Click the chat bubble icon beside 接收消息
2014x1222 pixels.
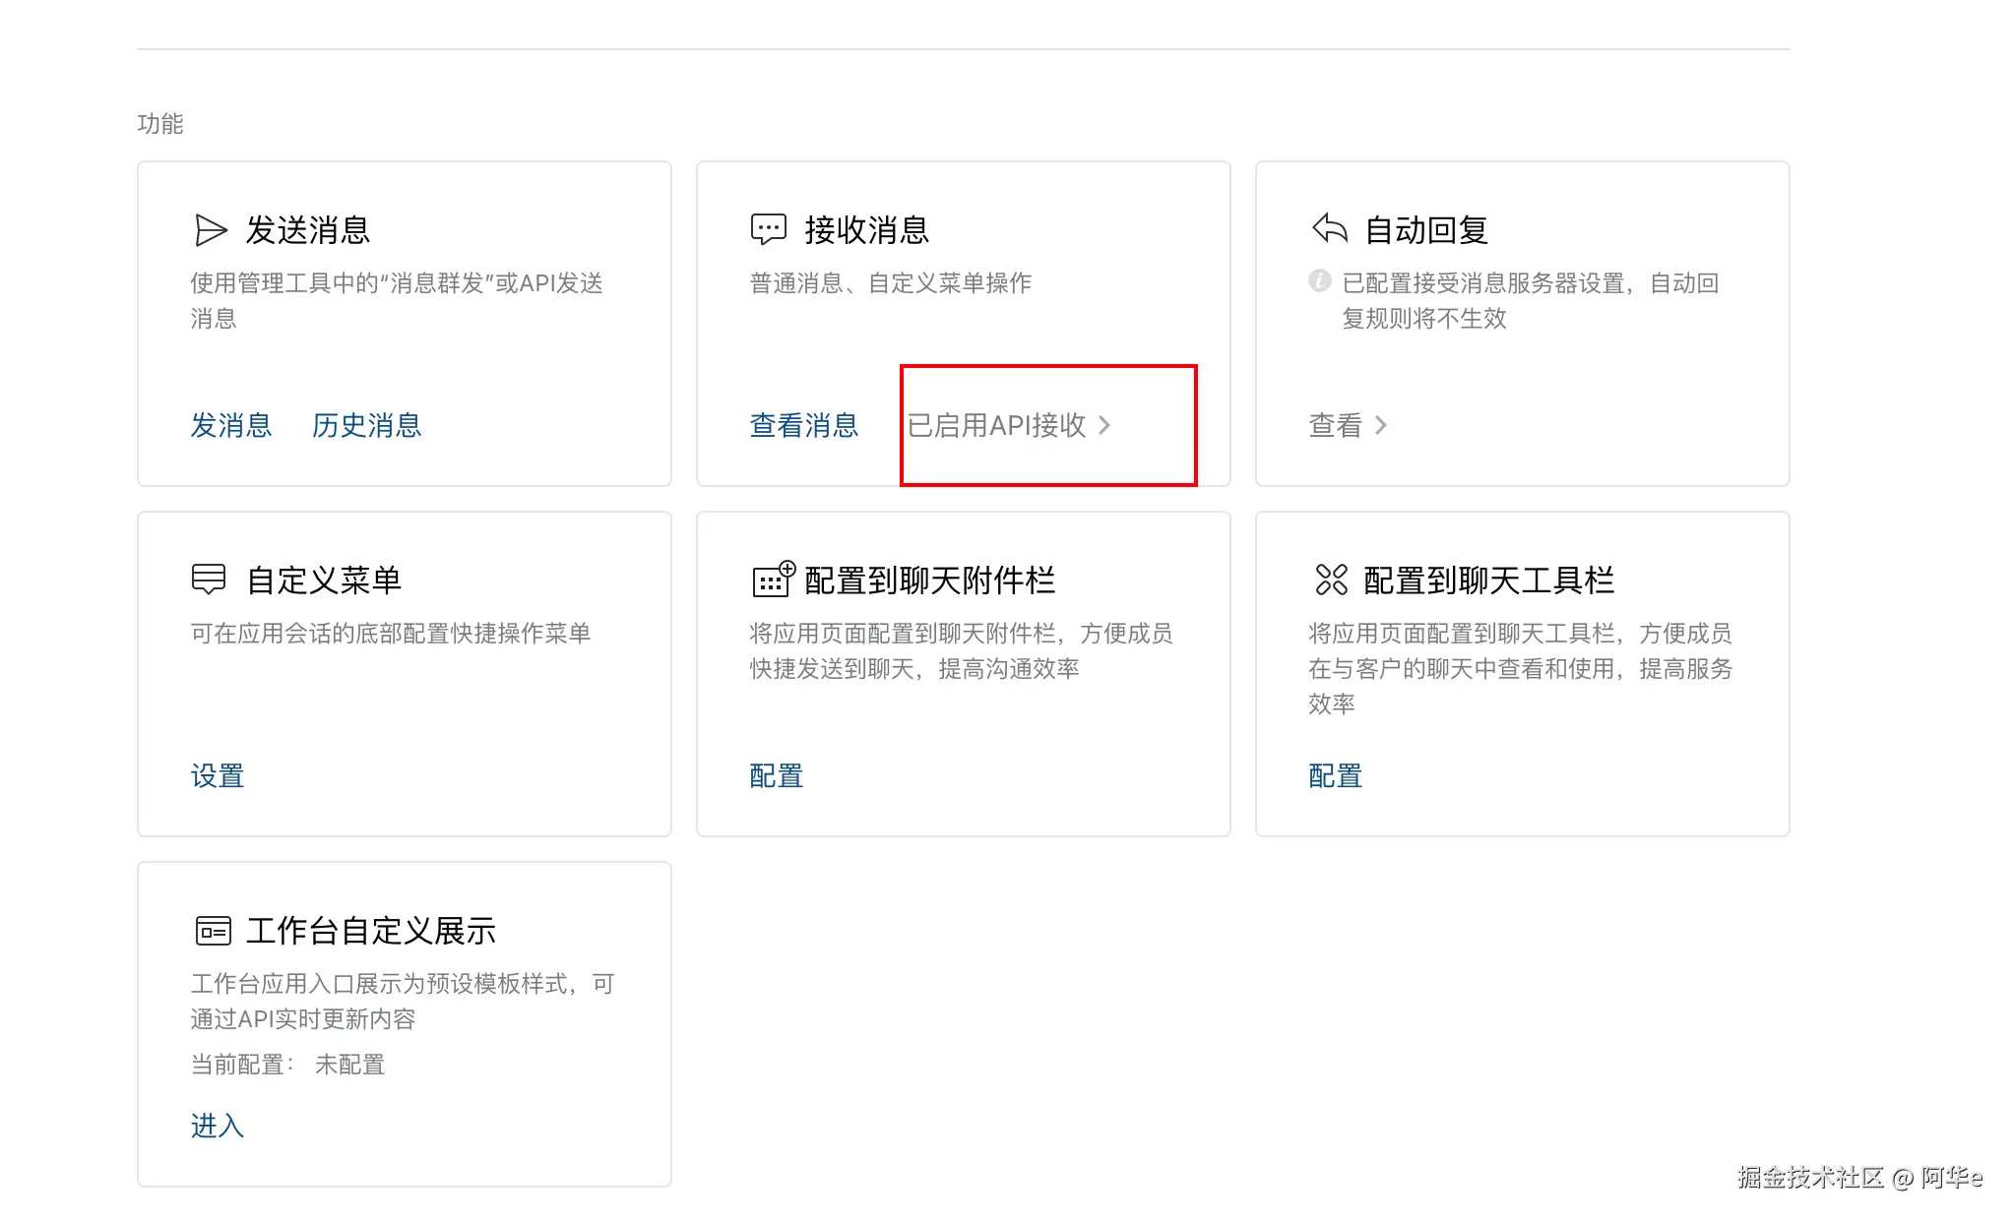pos(768,229)
